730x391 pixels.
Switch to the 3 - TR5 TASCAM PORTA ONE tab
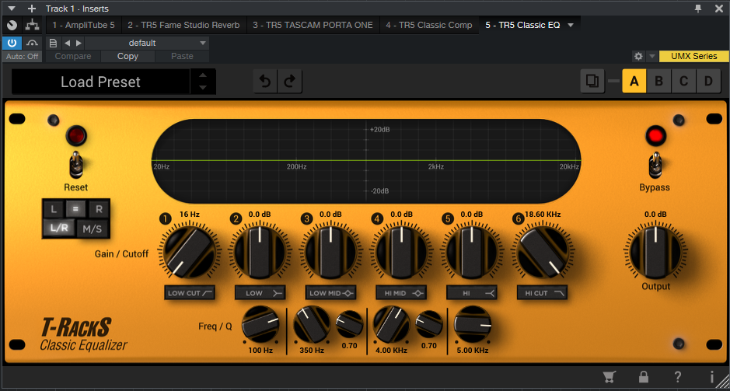coord(313,25)
